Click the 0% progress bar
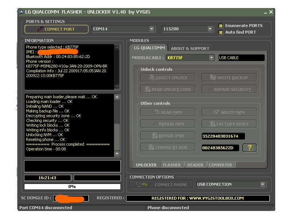Image resolution: width=292 pixels, height=219 pixels. 72,187
